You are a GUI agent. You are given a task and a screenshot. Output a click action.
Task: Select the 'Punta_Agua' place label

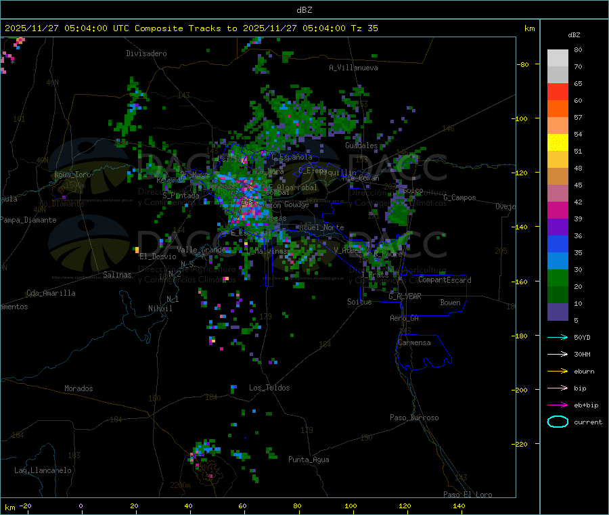[309, 460]
